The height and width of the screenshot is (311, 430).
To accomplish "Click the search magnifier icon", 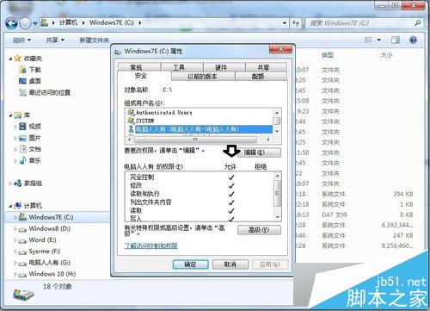I will [x=418, y=22].
